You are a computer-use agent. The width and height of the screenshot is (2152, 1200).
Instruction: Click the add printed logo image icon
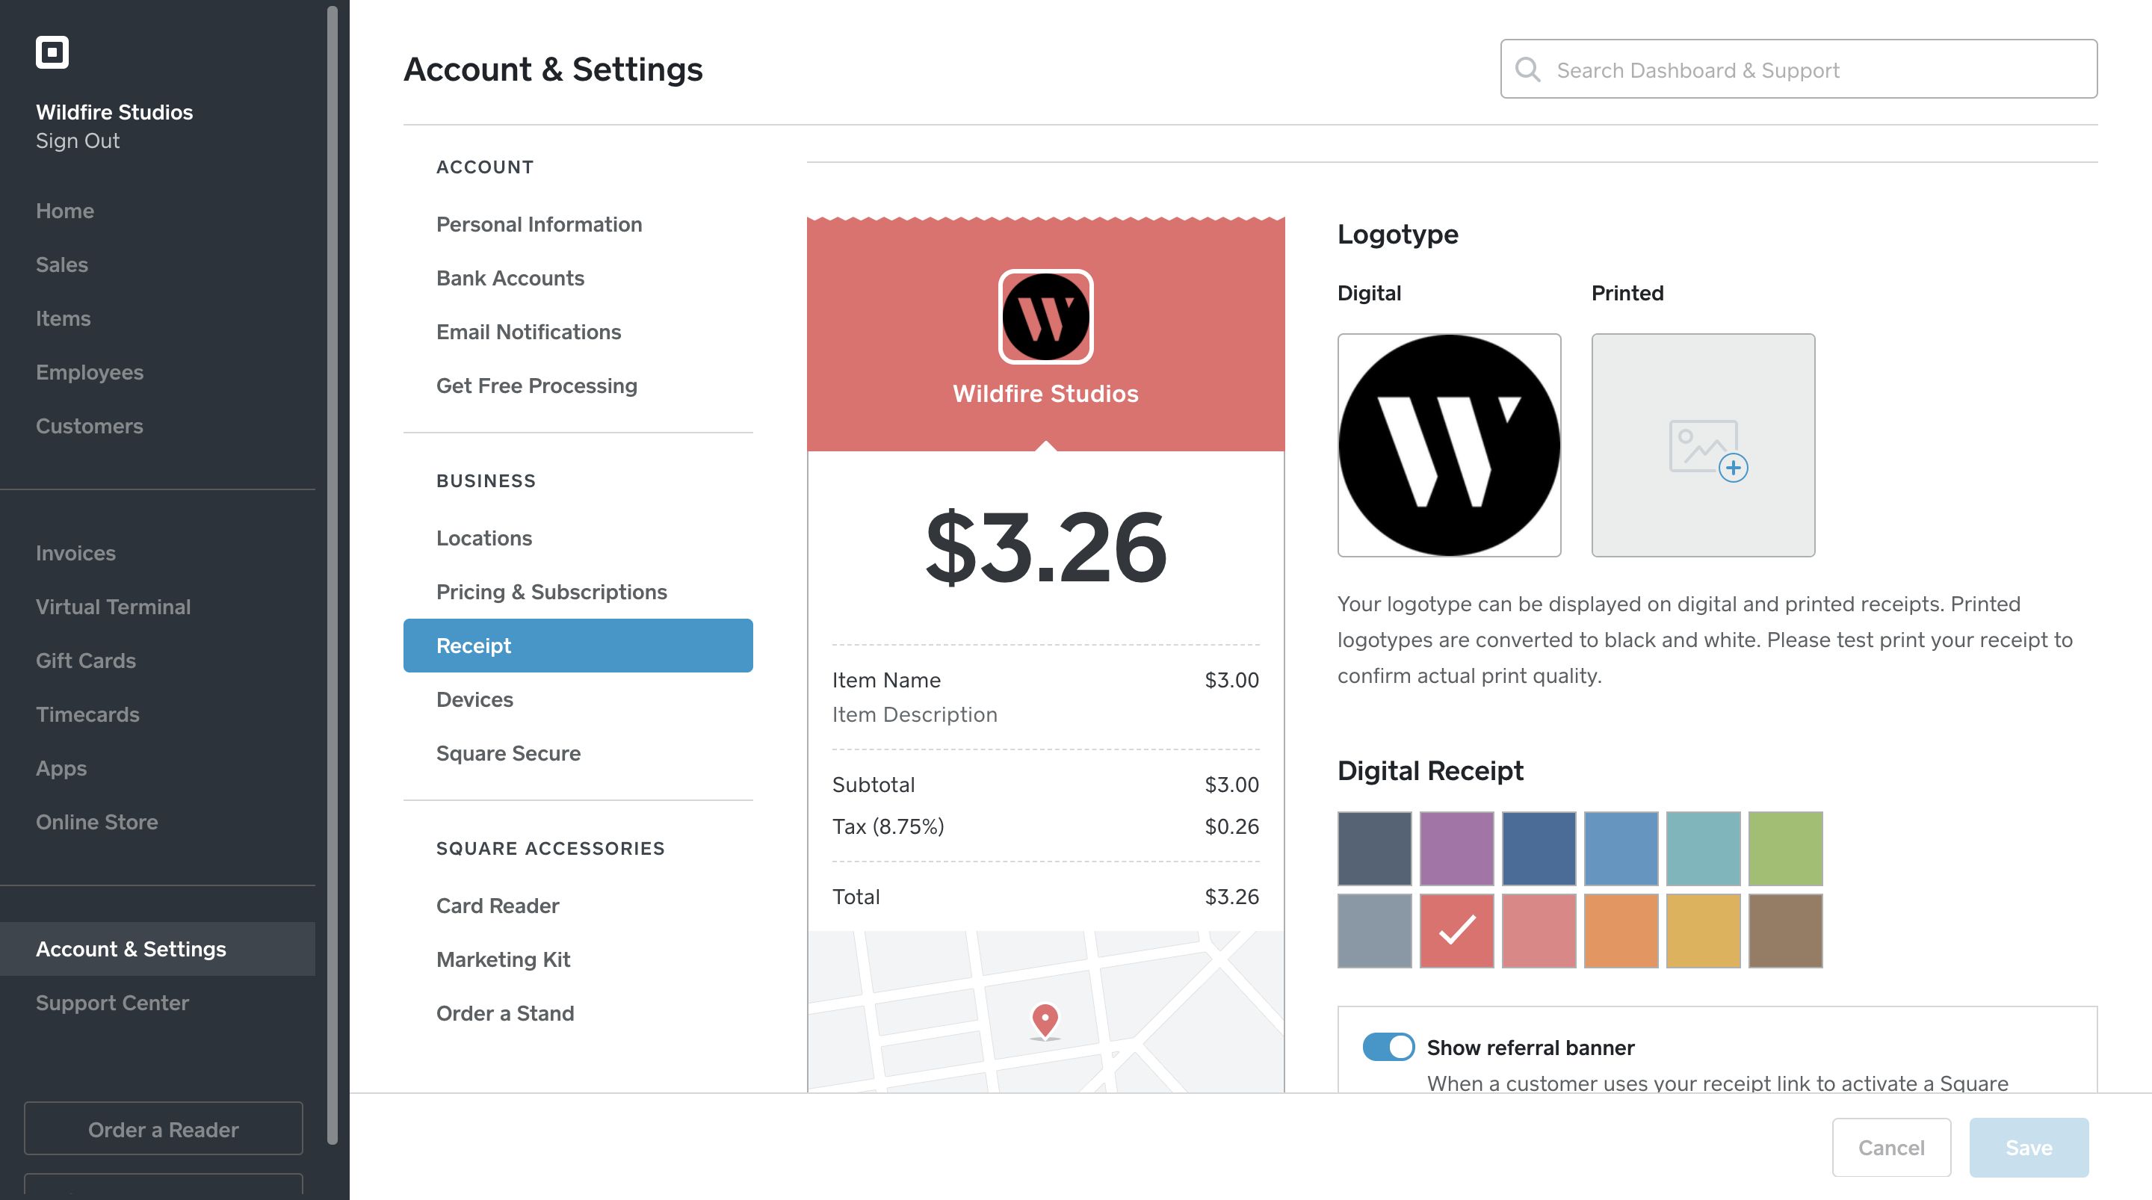tap(1704, 447)
